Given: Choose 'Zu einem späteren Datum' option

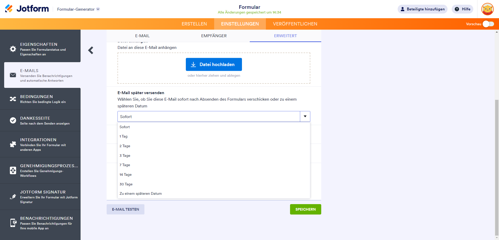Looking at the screenshot, I should pos(141,194).
